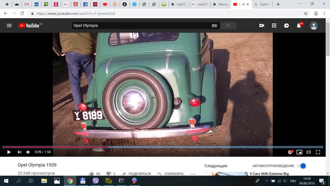Click СОХРАНИТЬ to save the video
Image resolution: width=330 pixels, height=186 pixels.
pos(170,174)
